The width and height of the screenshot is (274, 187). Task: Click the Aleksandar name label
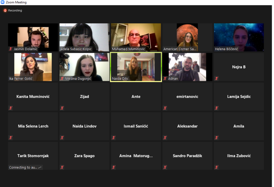tap(187, 126)
